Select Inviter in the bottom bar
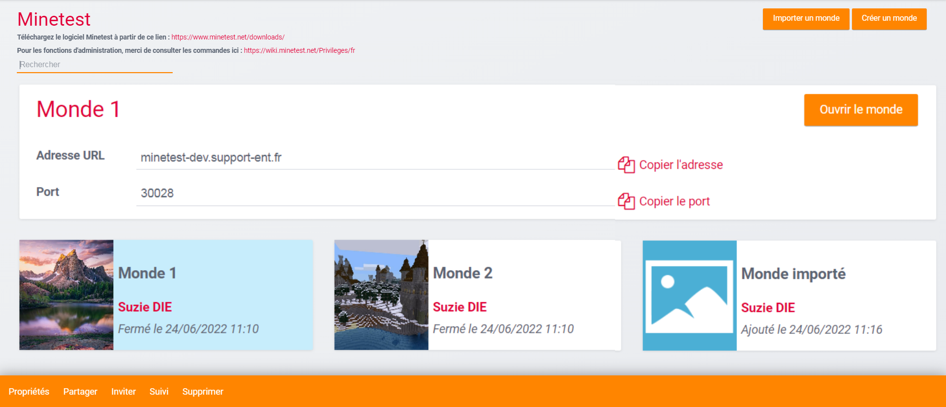The width and height of the screenshot is (946, 407). 123,392
